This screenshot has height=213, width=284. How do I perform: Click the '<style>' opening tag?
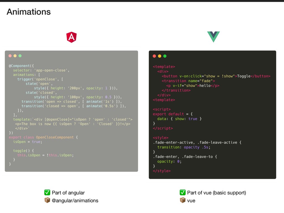click(161, 138)
